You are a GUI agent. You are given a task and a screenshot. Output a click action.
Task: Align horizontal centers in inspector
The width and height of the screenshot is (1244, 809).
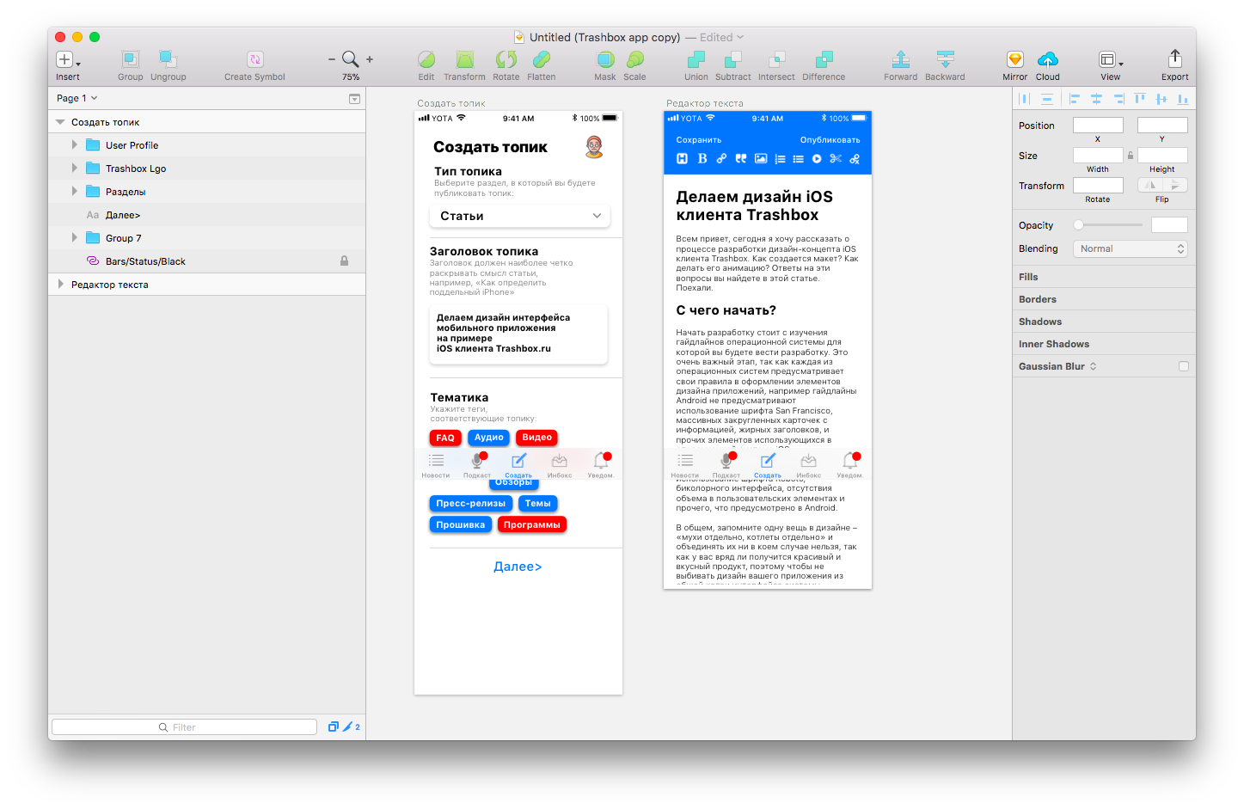tap(1097, 99)
